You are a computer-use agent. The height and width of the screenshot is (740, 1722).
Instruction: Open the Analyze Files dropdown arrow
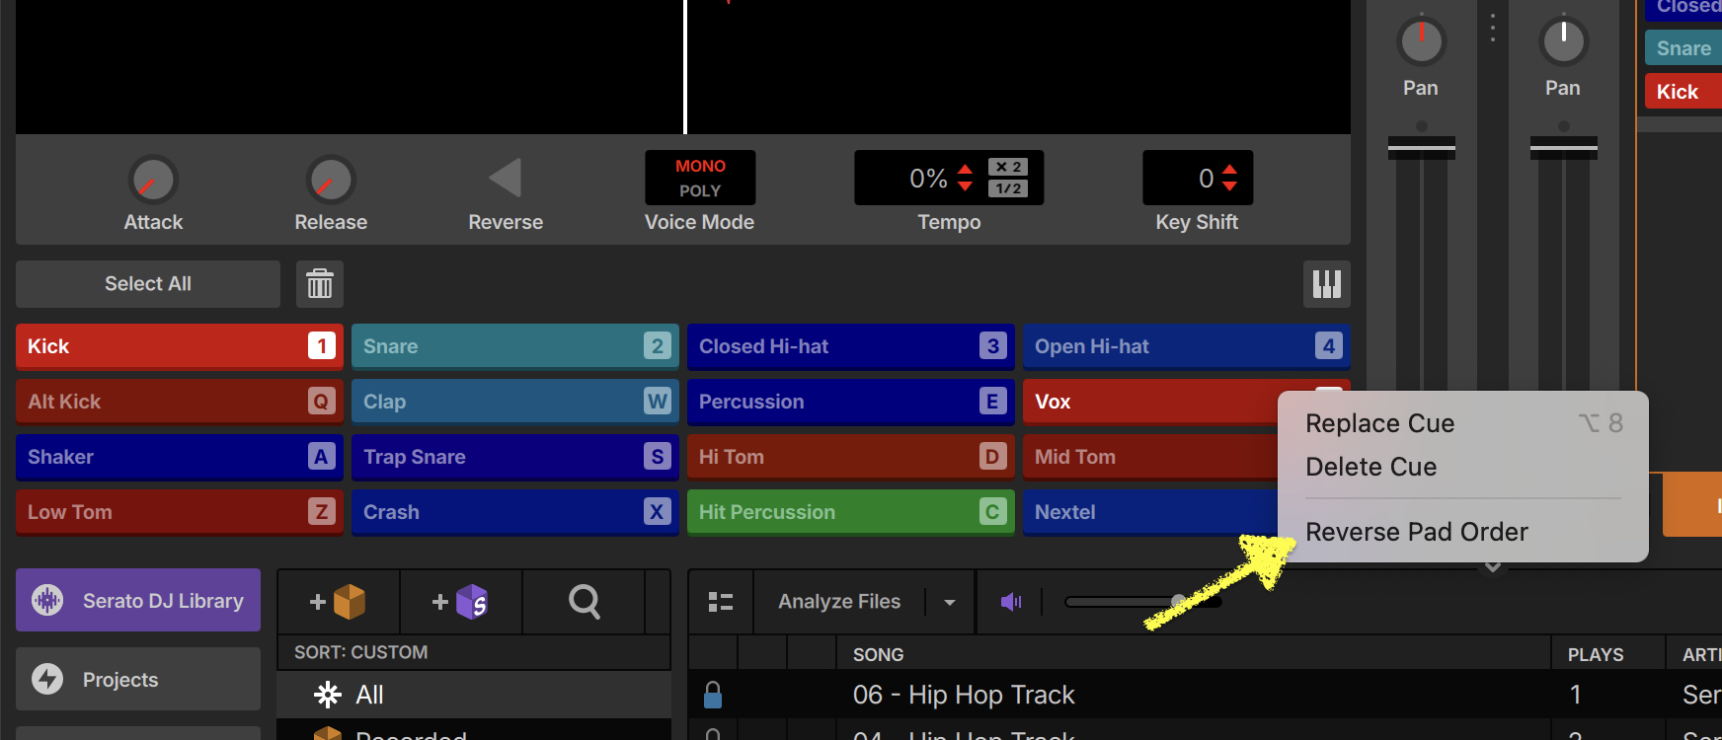click(950, 602)
